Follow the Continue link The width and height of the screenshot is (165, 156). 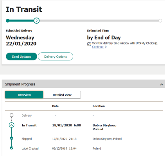(x=98, y=47)
